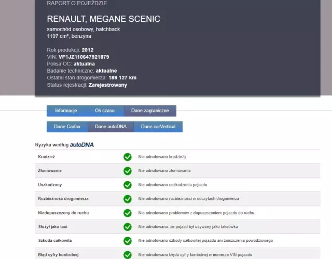
Task: Click the autoDNA logo in the heading
Action: coord(82,145)
